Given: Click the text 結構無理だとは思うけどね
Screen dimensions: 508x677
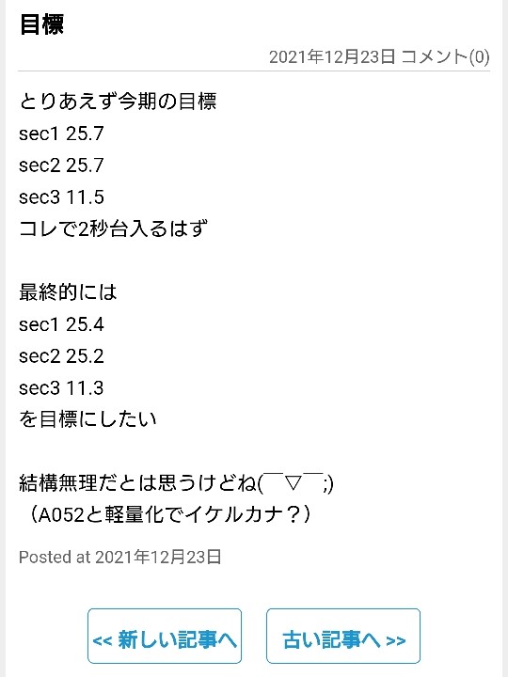Looking at the screenshot, I should point(137,483).
